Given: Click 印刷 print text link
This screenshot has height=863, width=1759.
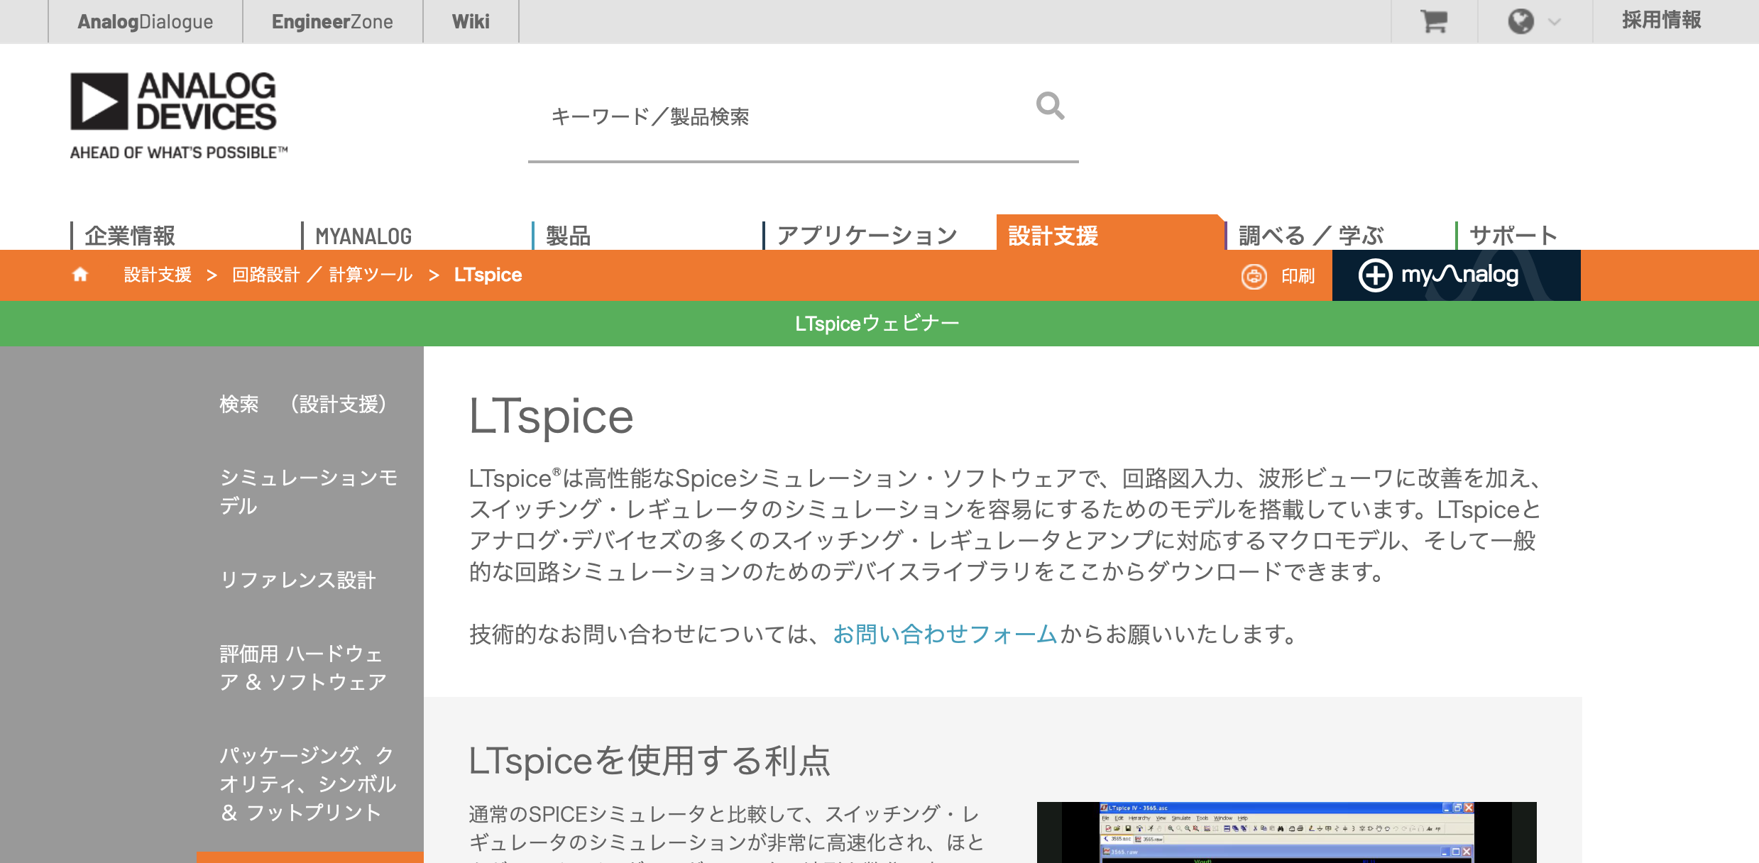Looking at the screenshot, I should pyautogui.click(x=1298, y=276).
